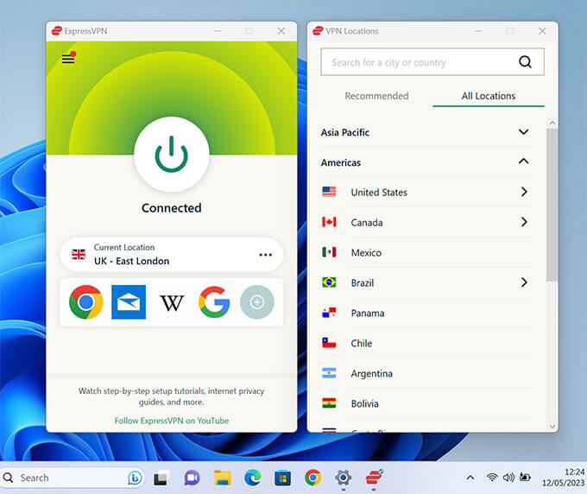
Task: Open the ExpressVPN hamburger menu
Action: pos(68,58)
